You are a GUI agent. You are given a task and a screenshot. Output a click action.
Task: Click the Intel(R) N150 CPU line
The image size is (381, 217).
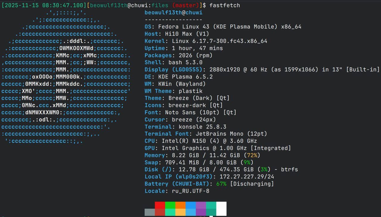(x=209, y=141)
